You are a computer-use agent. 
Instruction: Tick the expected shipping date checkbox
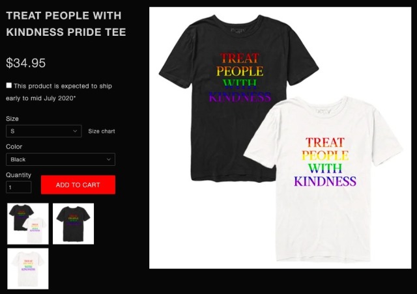click(8, 85)
